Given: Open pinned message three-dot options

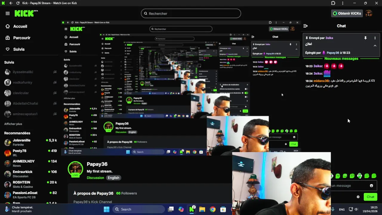Looking at the screenshot, I should [375, 38].
